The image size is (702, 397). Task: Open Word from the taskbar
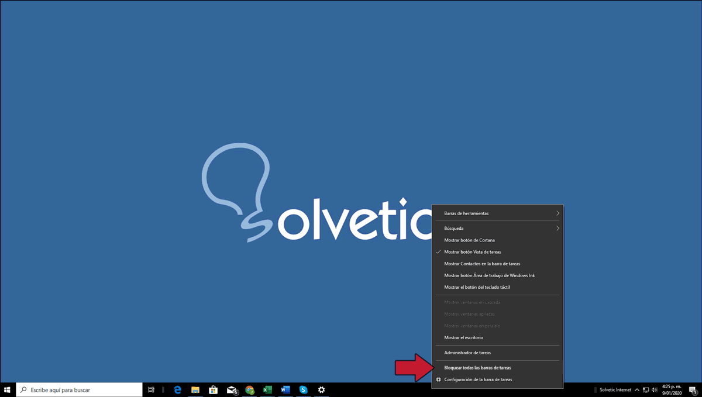click(285, 389)
